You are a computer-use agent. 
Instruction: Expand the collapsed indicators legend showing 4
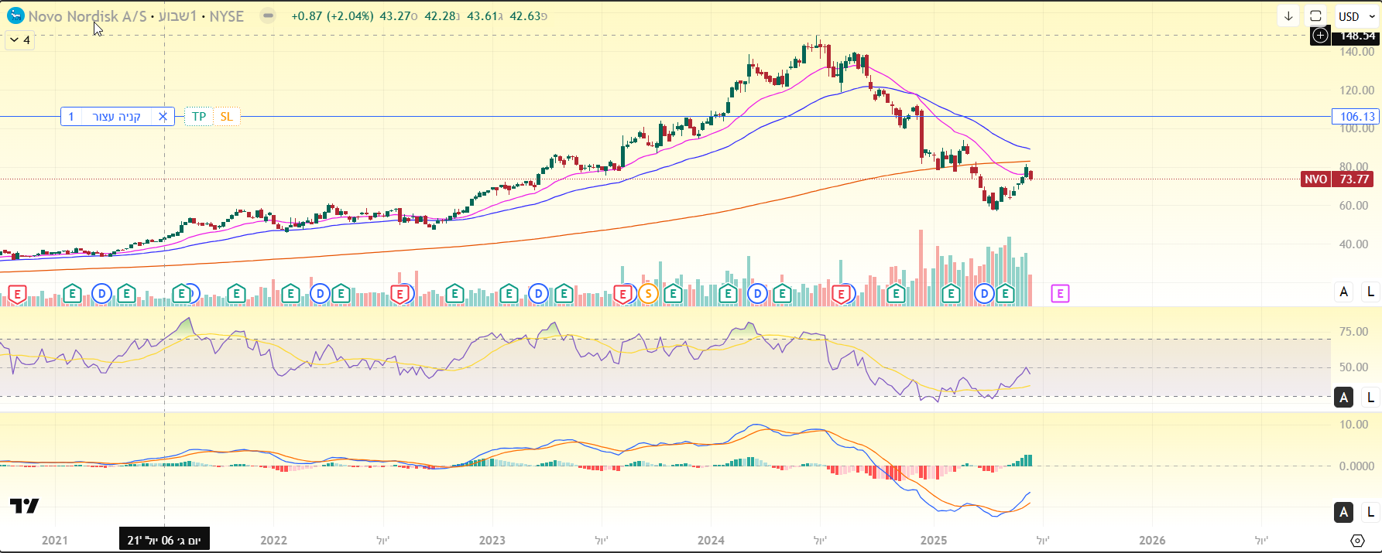click(20, 40)
